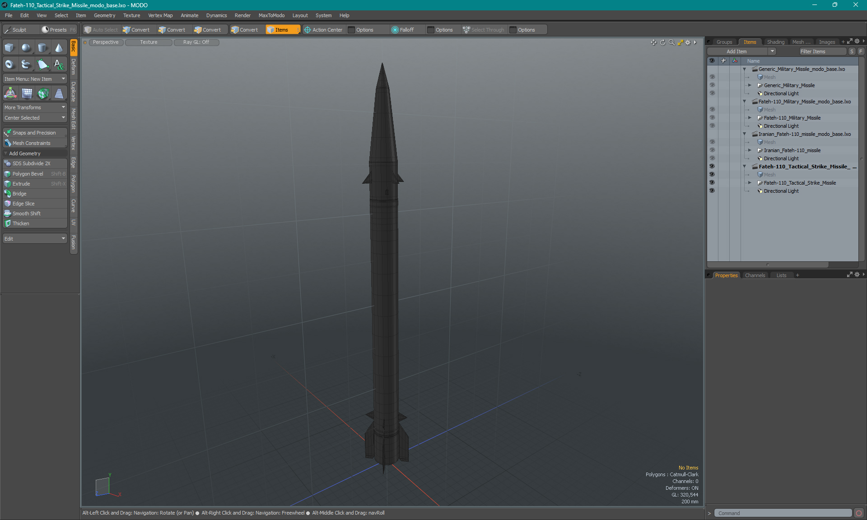Open the viewport settings gear
Viewport: 867px width, 520px height.
(x=688, y=42)
